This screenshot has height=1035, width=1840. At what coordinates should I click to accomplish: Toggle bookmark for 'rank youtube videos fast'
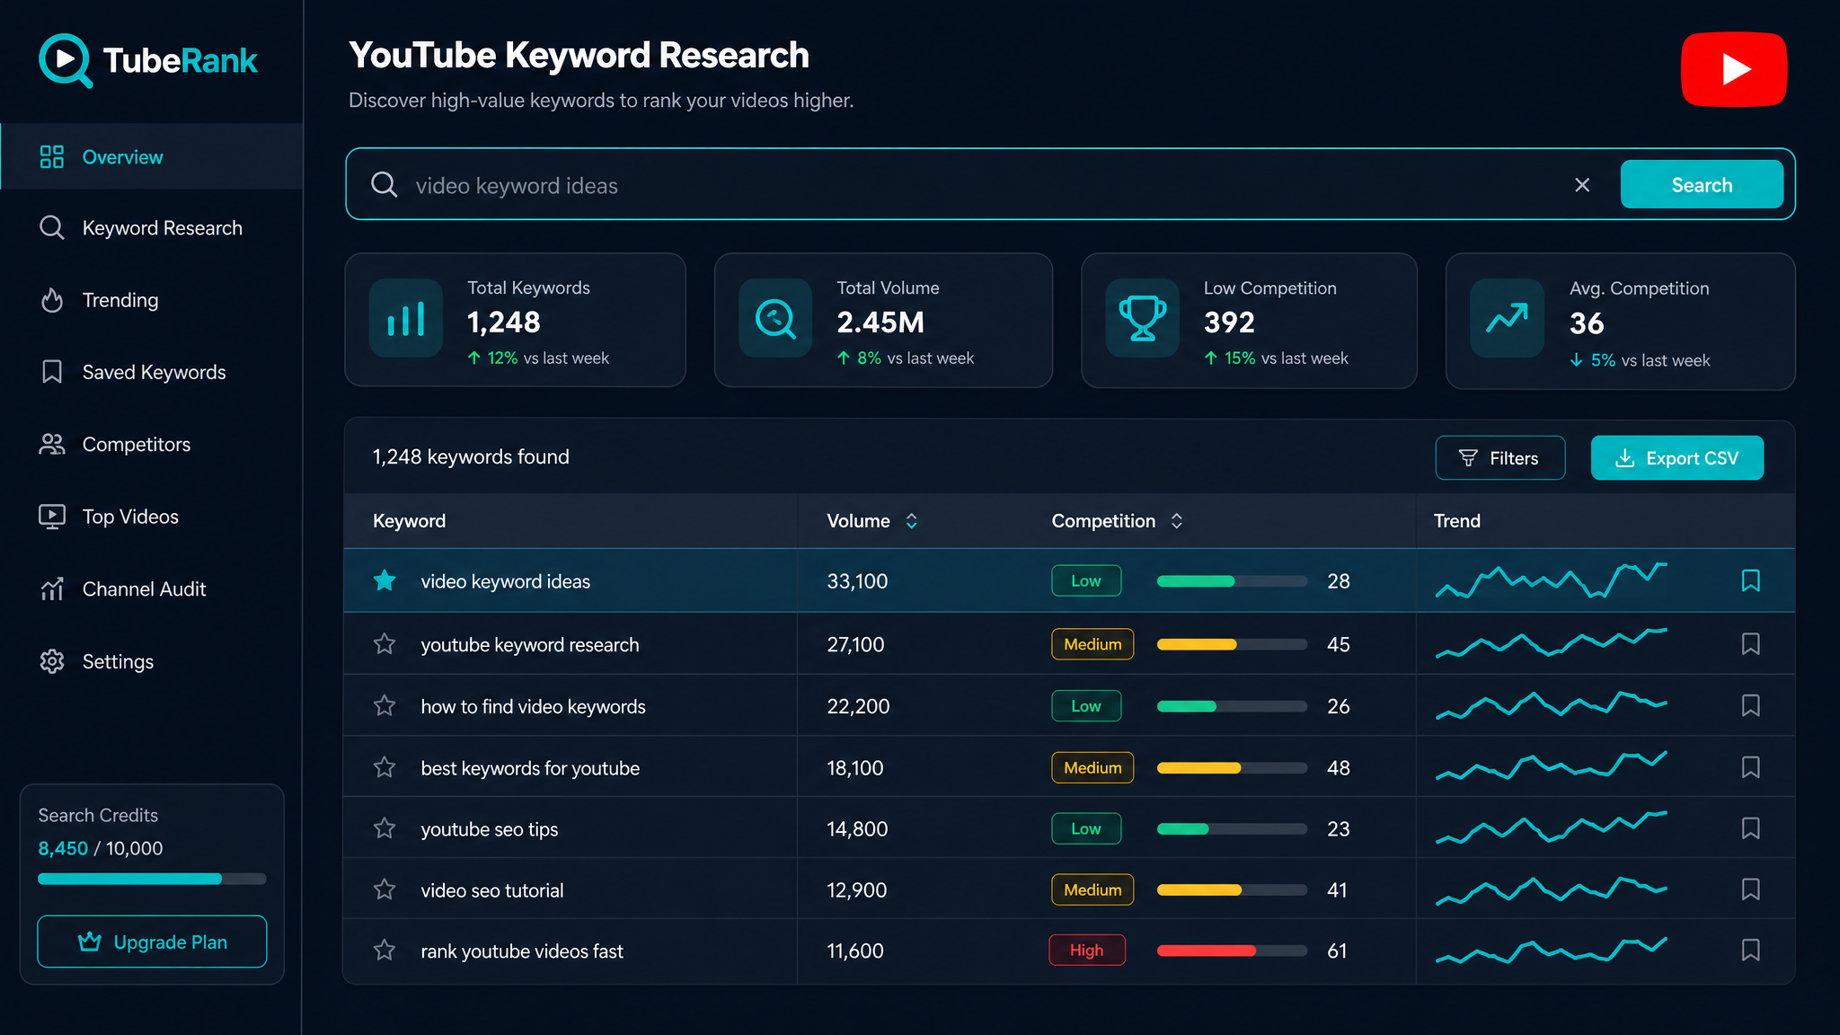pyautogui.click(x=1750, y=951)
